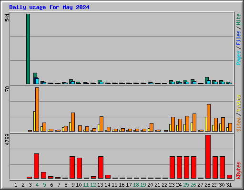Click day label 8 on the x-axis
This screenshot has width=244, height=190.
[x=66, y=185]
